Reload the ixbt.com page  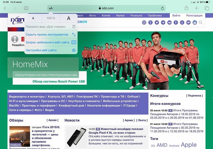[162, 8]
